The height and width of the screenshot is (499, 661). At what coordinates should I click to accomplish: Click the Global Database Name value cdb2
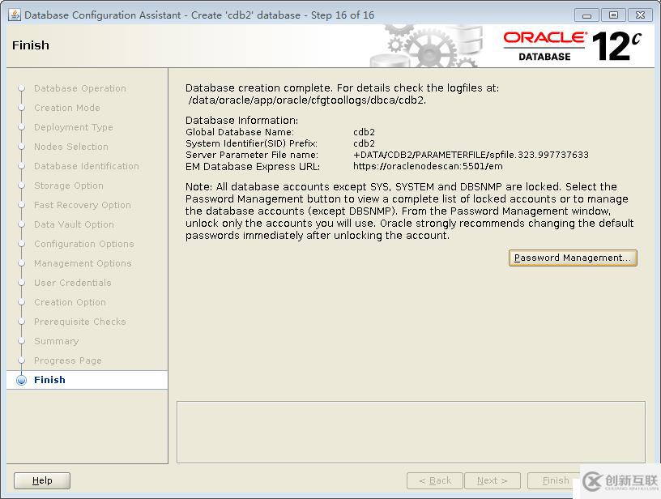point(365,132)
